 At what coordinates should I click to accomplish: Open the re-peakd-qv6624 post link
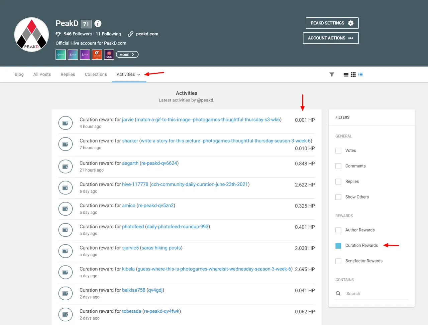[x=159, y=163]
